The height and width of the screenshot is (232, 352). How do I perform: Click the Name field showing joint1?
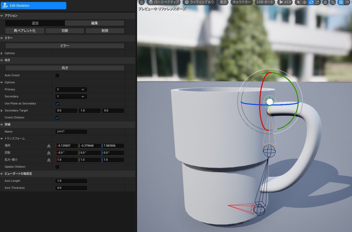coord(71,131)
